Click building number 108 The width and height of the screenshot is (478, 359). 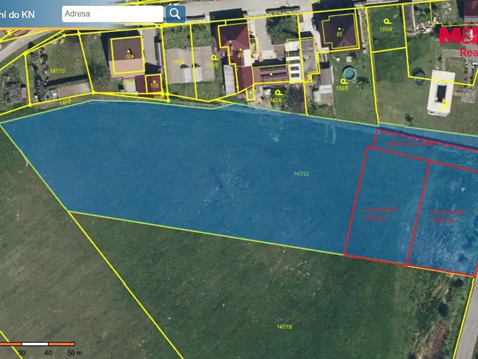154,85
